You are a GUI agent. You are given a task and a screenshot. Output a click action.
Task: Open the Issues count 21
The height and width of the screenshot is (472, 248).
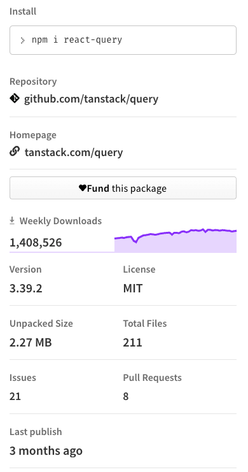pos(15,396)
